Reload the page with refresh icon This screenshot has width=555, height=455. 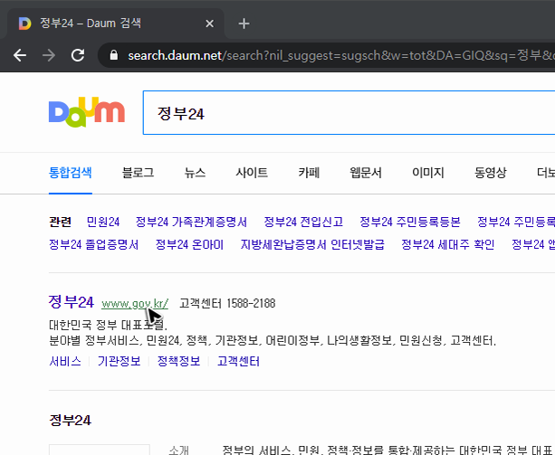point(78,55)
